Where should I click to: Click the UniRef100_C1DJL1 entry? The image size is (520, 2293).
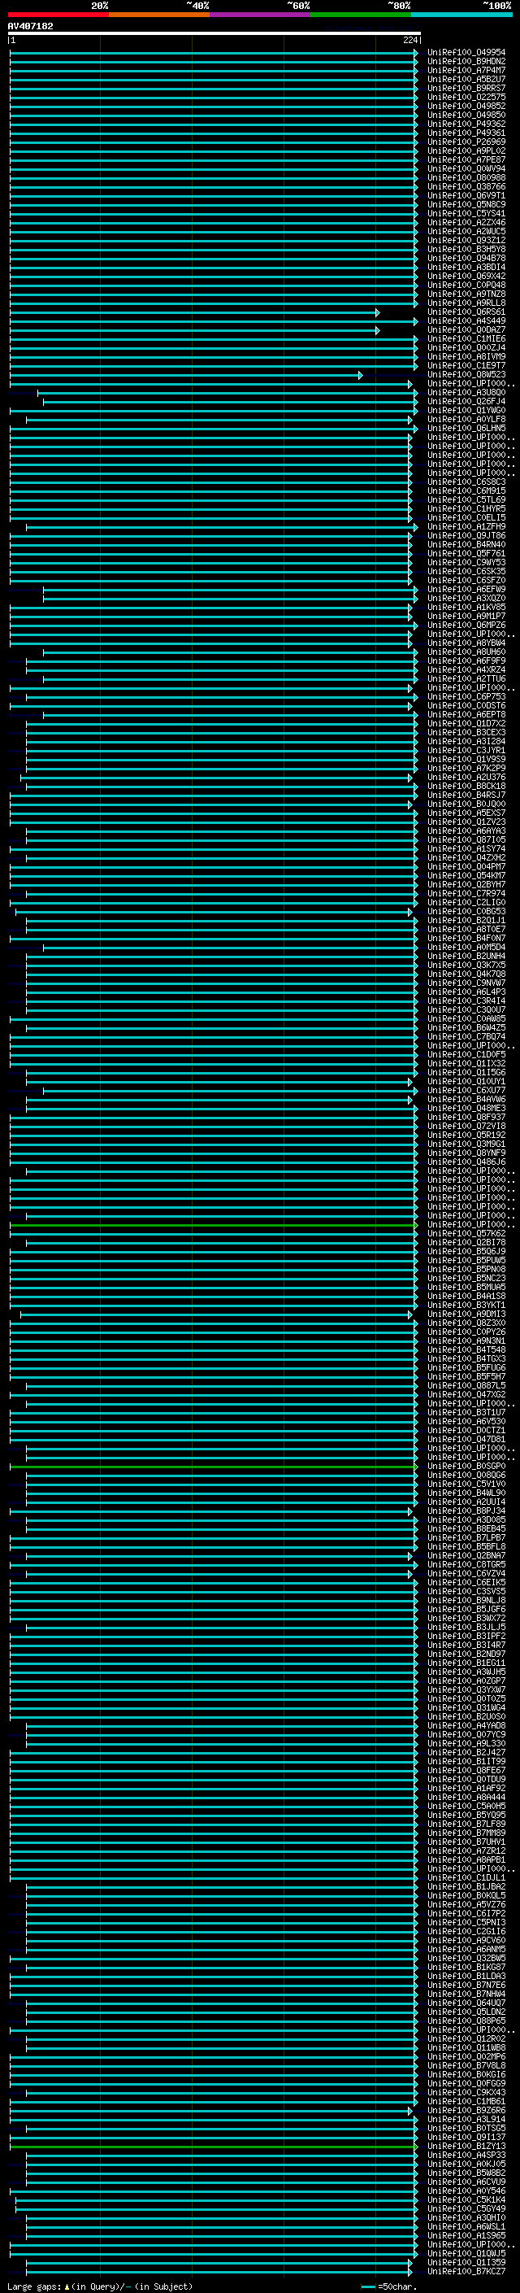click(466, 1877)
